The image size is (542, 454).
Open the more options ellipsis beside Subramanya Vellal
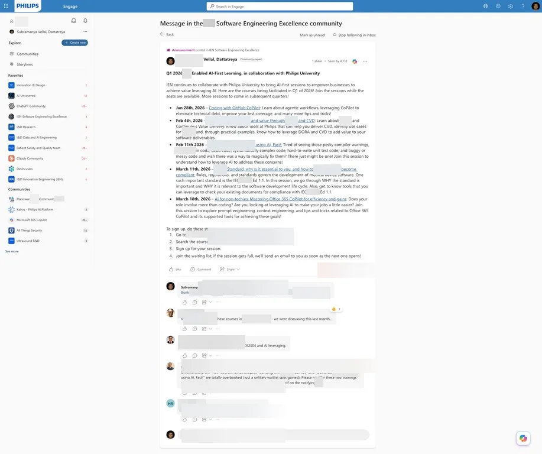(85, 32)
